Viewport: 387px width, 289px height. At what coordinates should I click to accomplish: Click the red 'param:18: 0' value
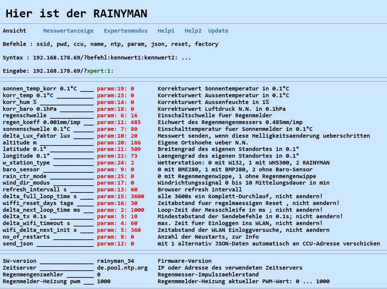[115, 109]
